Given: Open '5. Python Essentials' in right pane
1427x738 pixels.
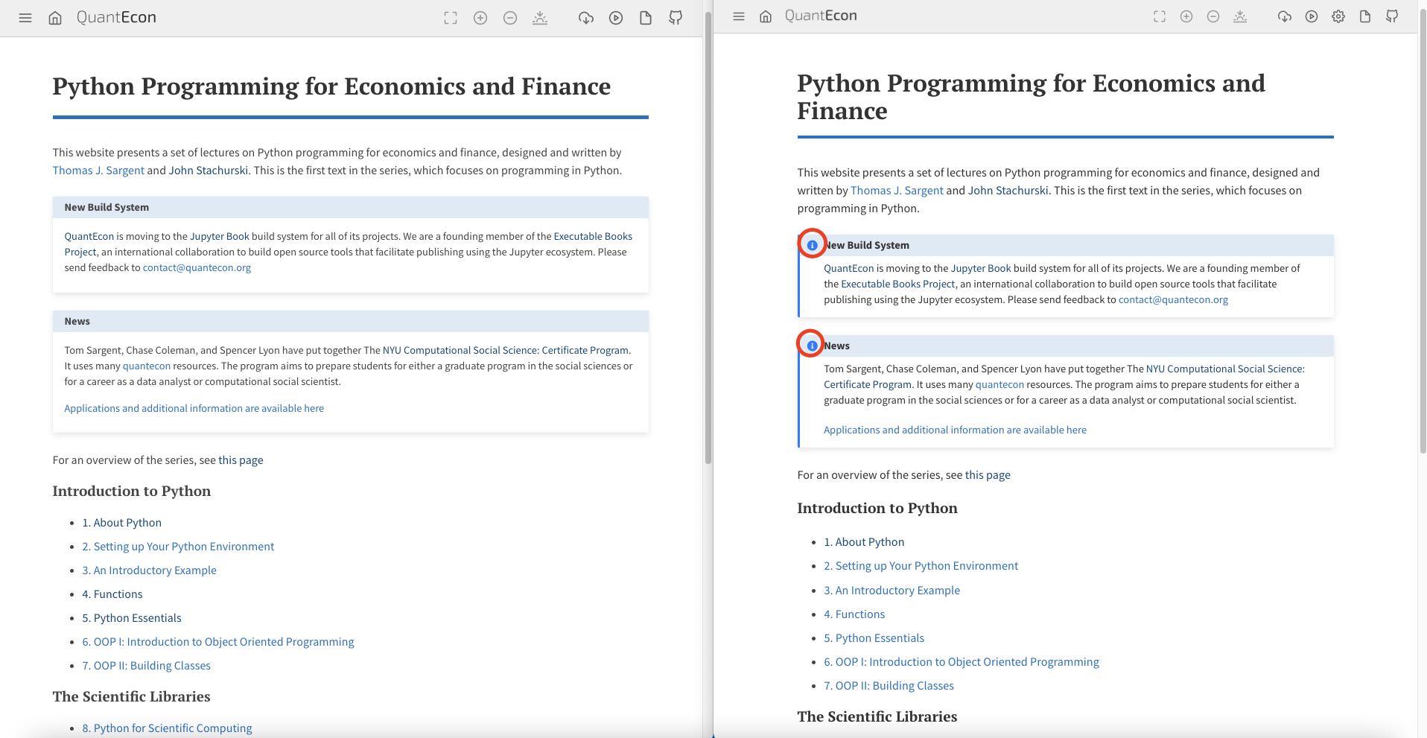Looking at the screenshot, I should [x=874, y=638].
